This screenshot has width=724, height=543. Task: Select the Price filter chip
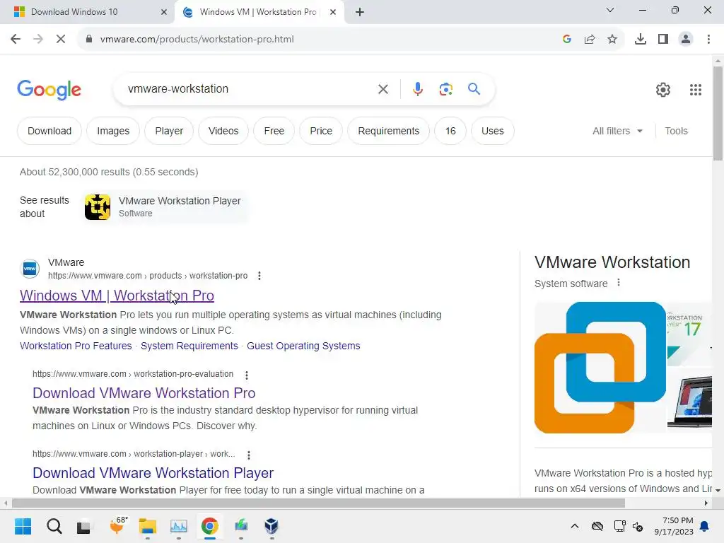tap(322, 131)
